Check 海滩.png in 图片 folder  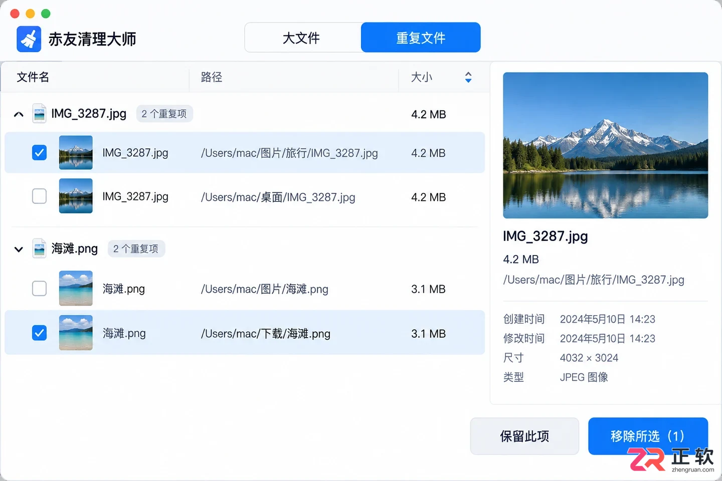pos(39,289)
